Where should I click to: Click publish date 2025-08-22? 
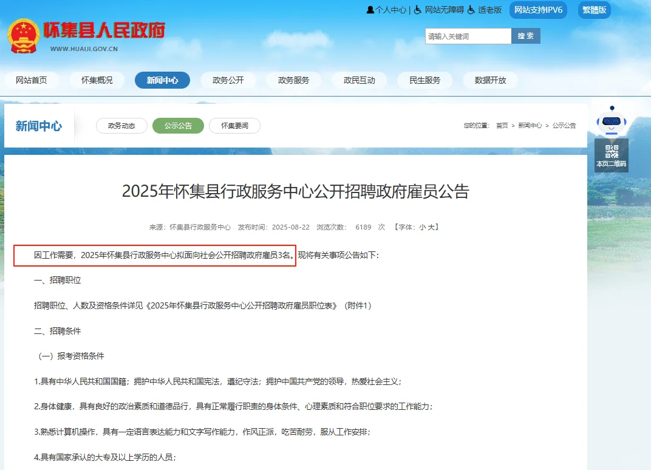coord(291,227)
